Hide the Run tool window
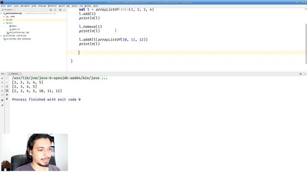Screen dimensions: 307x172 pos(305,74)
